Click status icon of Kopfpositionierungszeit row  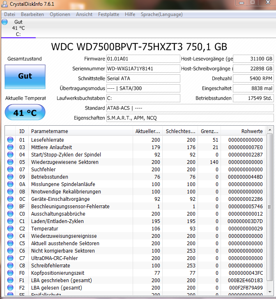10,273
